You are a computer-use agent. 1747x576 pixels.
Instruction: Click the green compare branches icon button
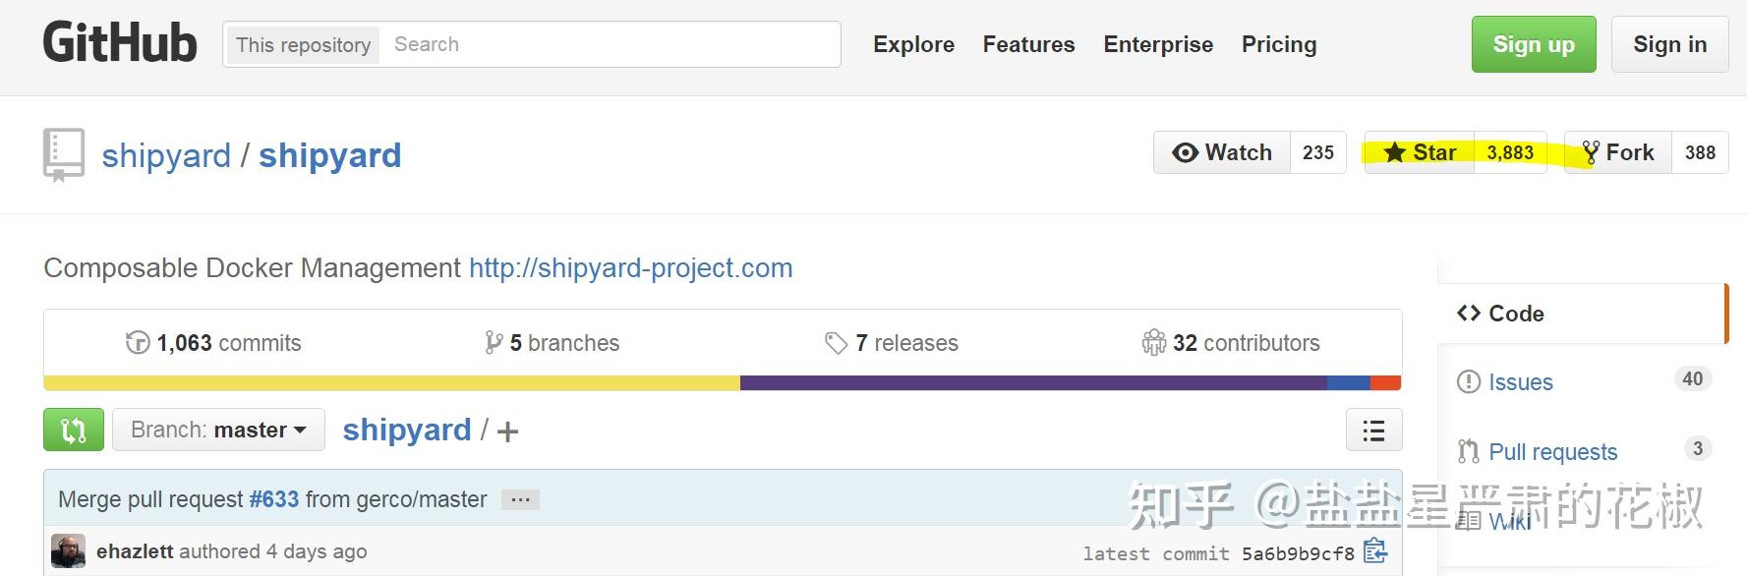(74, 431)
